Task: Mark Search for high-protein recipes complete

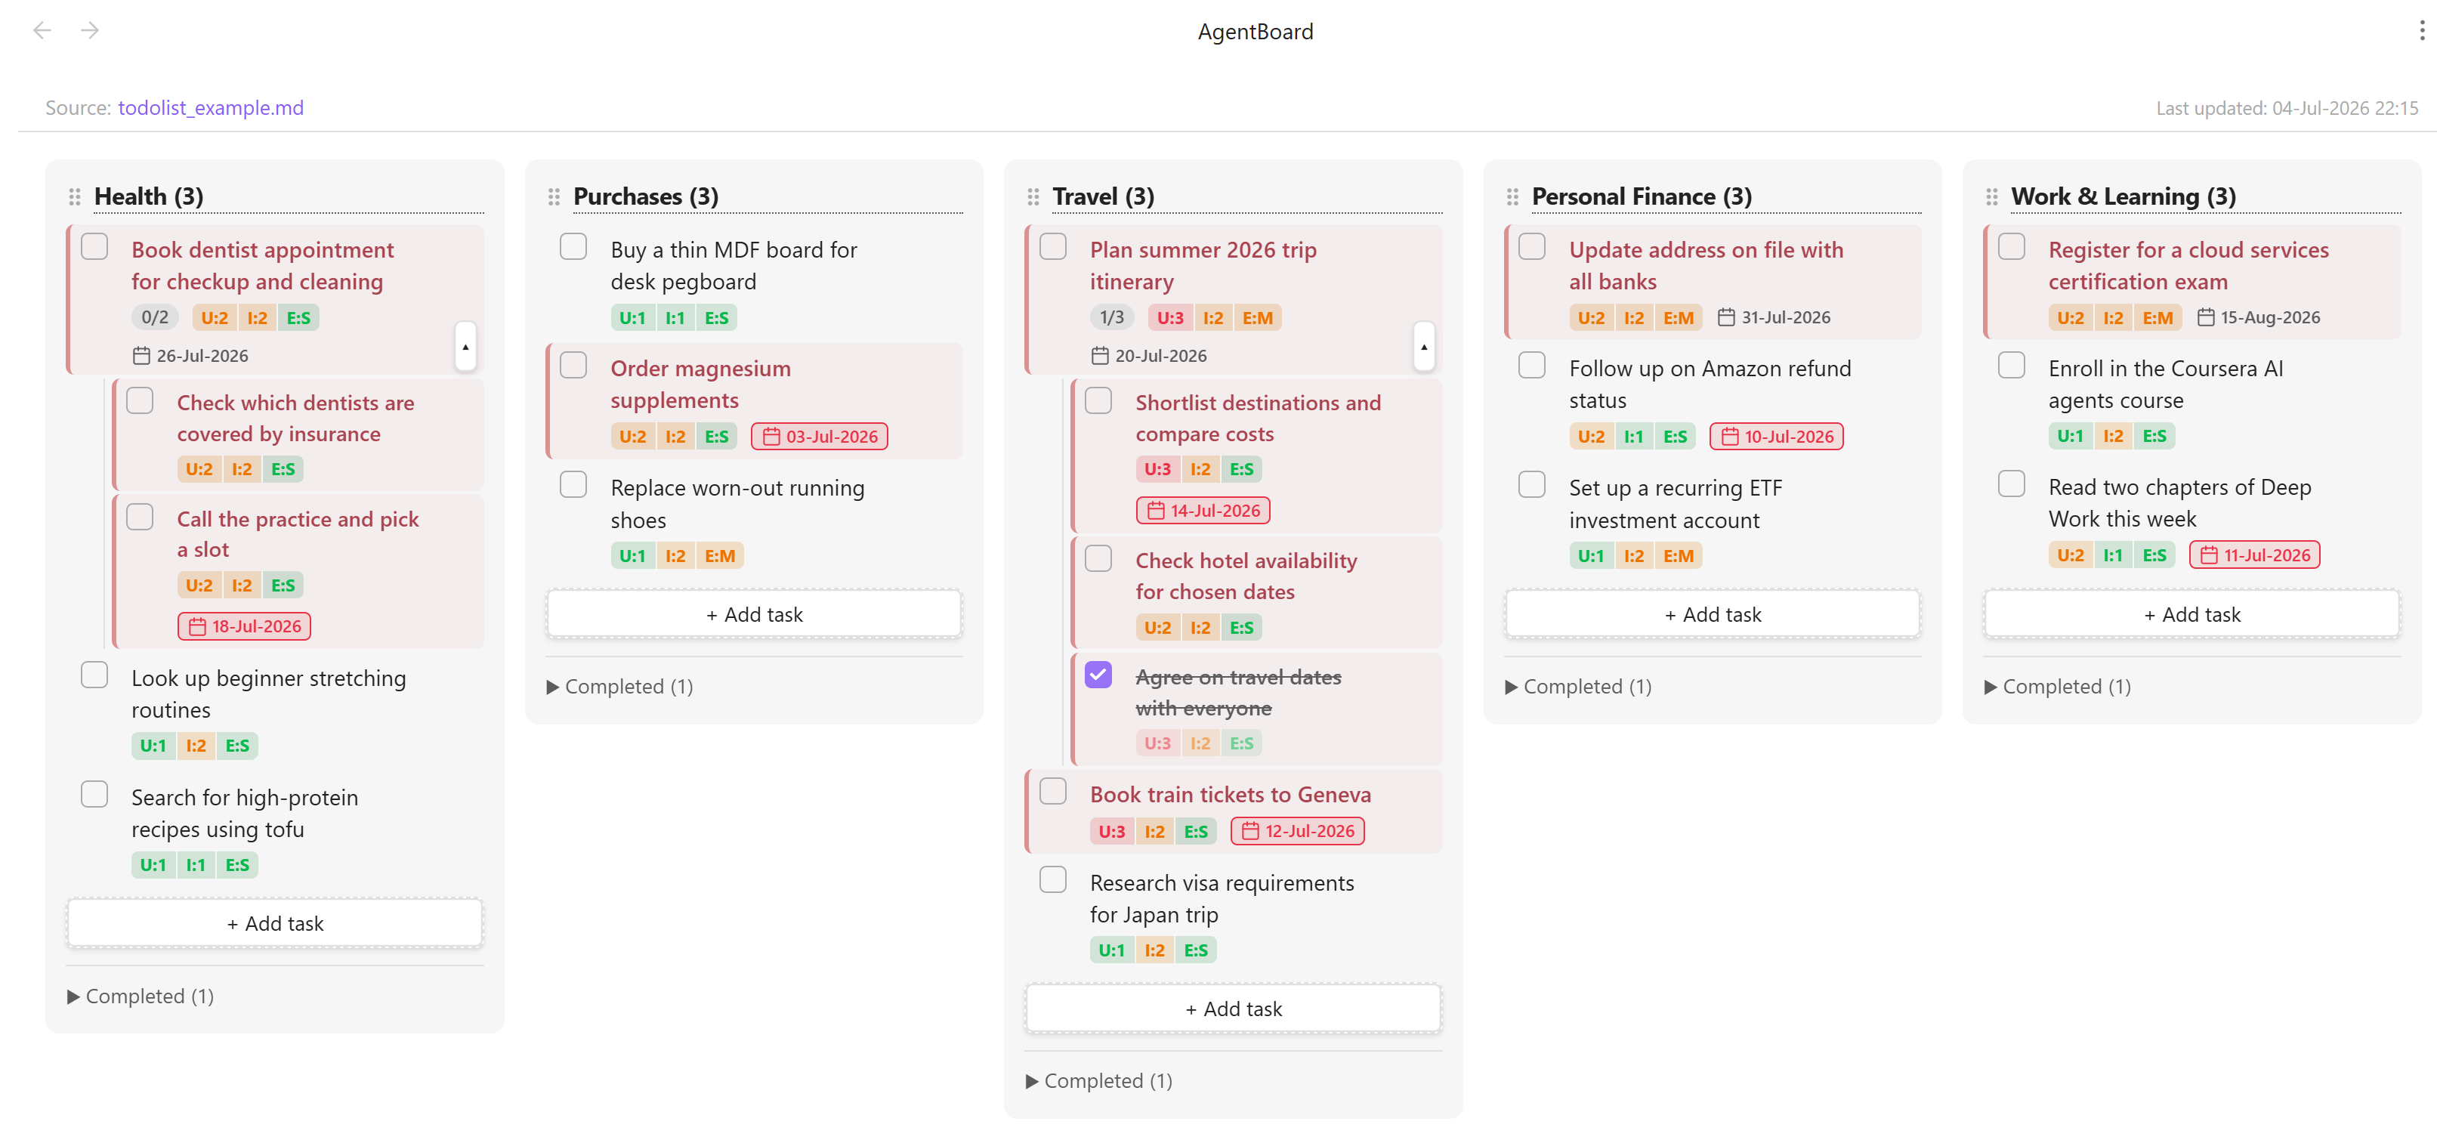Action: tap(94, 794)
